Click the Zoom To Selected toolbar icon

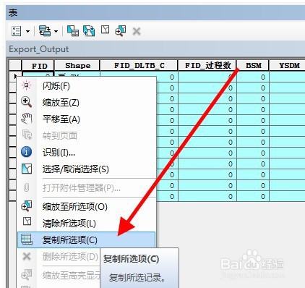pos(121,31)
